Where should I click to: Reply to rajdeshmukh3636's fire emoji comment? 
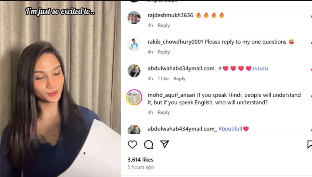(x=164, y=25)
